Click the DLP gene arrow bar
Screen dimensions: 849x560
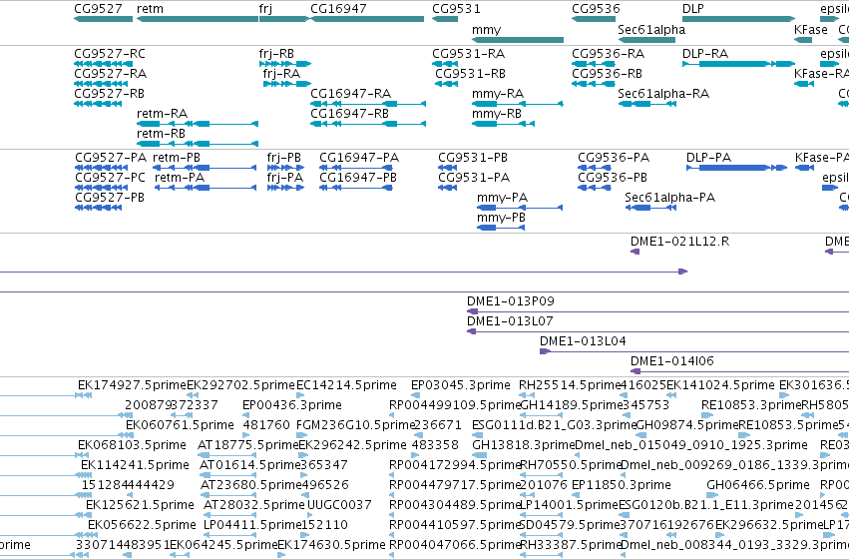tap(738, 19)
